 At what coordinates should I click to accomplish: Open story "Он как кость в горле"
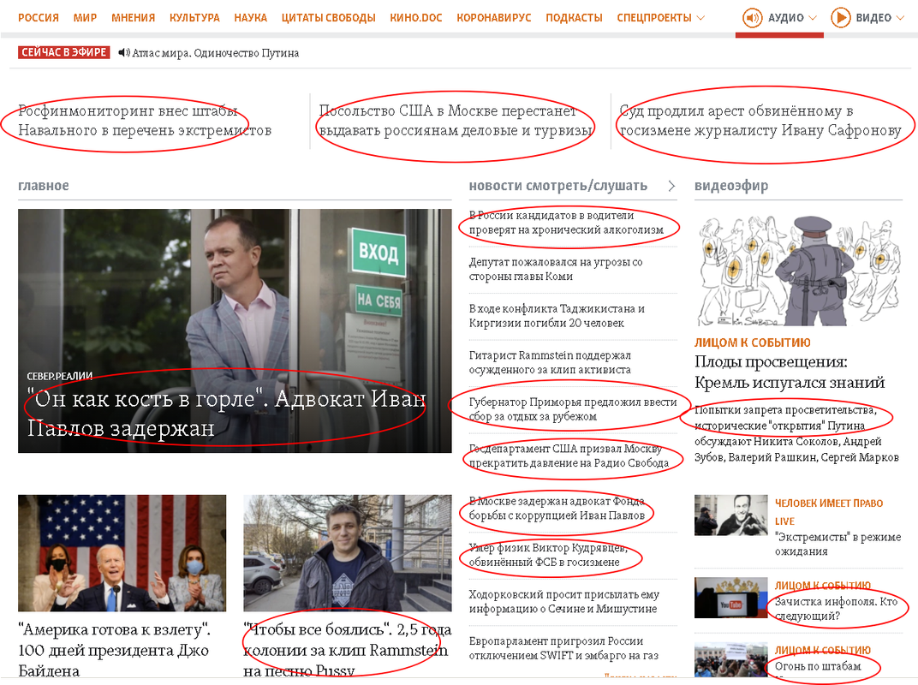click(x=226, y=414)
